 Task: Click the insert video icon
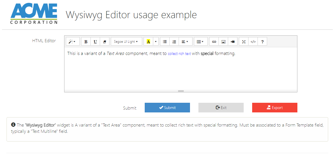[233, 42]
